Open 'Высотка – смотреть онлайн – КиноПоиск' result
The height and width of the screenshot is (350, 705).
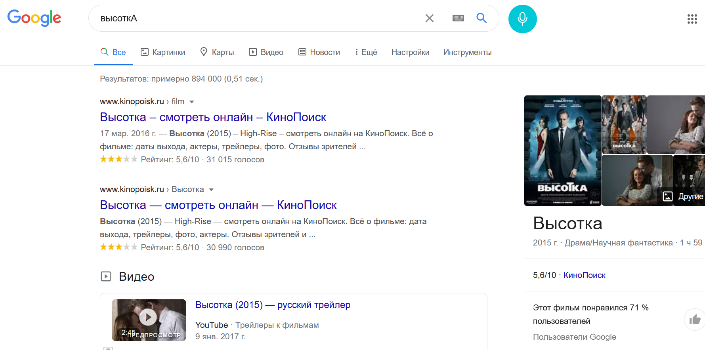click(213, 117)
